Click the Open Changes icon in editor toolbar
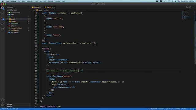The image size is (196, 110). (x=187, y=7)
